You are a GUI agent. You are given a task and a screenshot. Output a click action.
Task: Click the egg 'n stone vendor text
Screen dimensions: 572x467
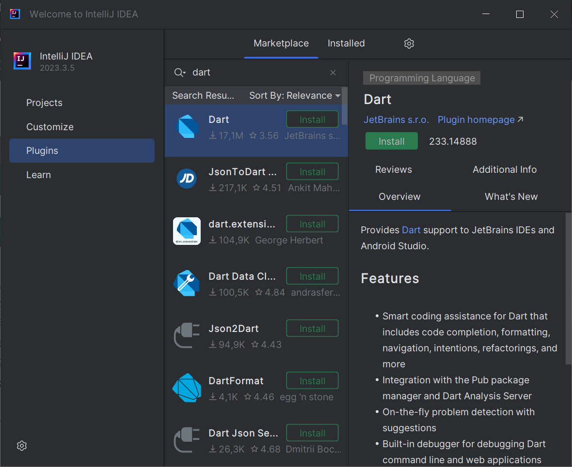306,397
